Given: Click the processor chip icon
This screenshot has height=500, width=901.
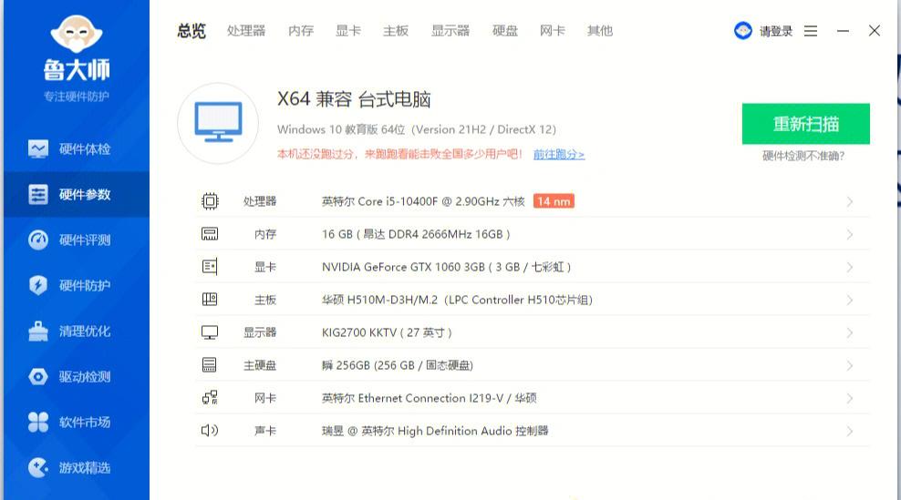Looking at the screenshot, I should tap(210, 201).
